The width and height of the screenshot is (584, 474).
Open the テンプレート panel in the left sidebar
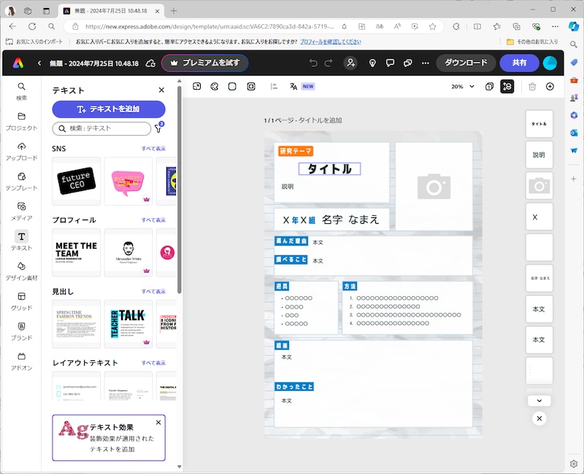coord(21,178)
